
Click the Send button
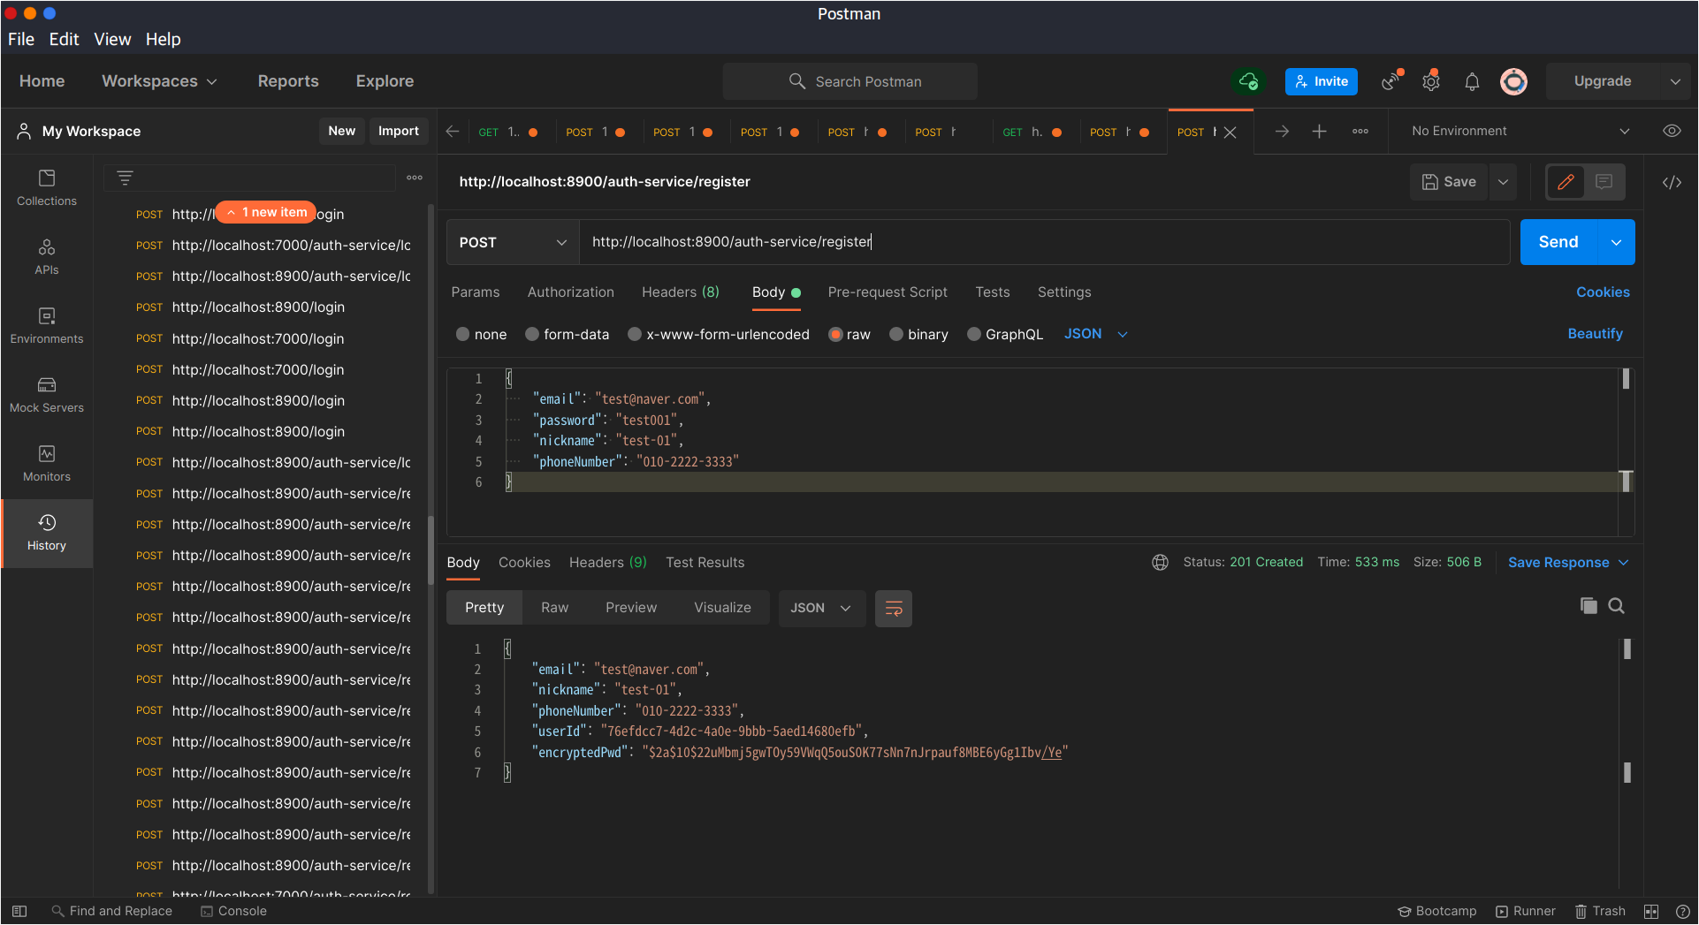tap(1558, 243)
